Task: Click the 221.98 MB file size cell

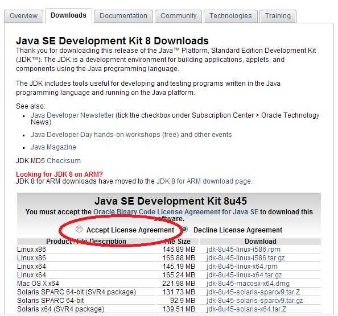Action: tap(179, 284)
